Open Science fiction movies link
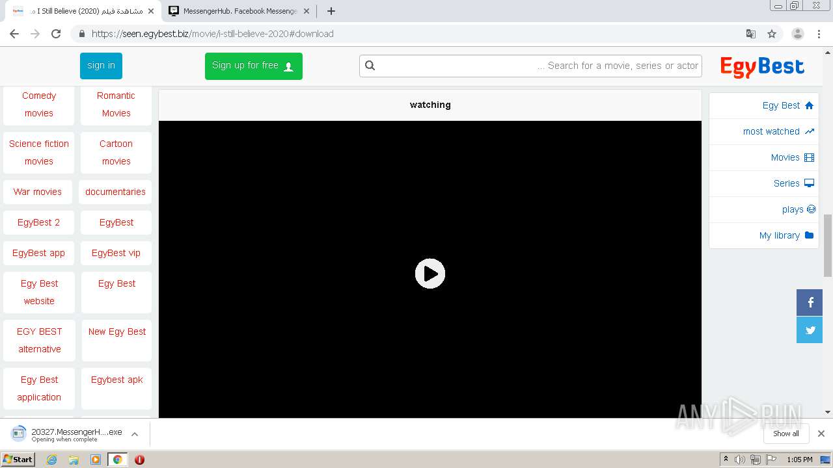This screenshot has width=833, height=468. [39, 152]
